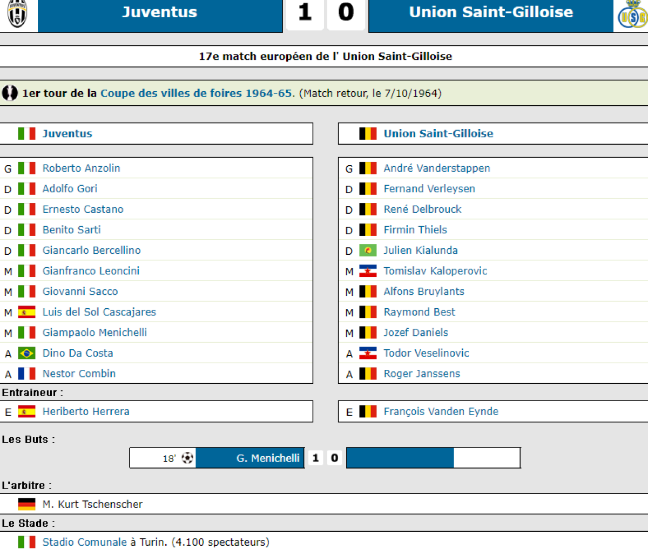Click the Spanish flag beside Heriberto Herrera
Image resolution: width=648 pixels, height=549 pixels.
coord(26,411)
